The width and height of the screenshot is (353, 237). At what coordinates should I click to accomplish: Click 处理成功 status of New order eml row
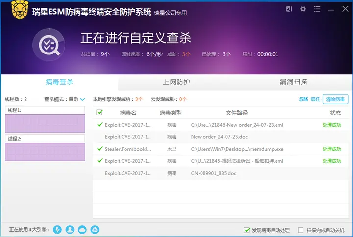tap(332, 125)
